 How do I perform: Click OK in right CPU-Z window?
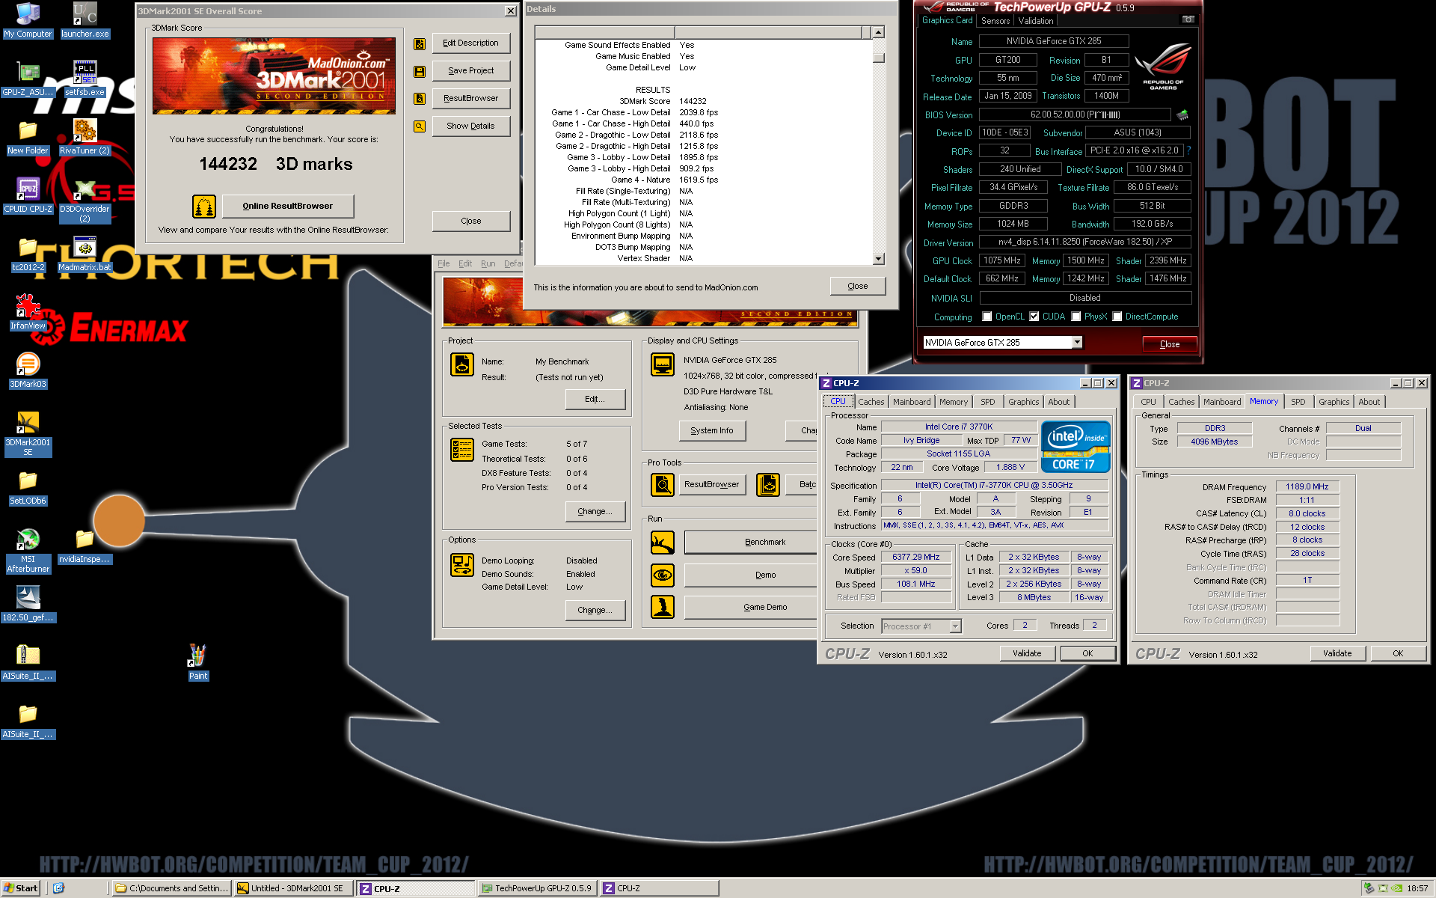point(1397,653)
